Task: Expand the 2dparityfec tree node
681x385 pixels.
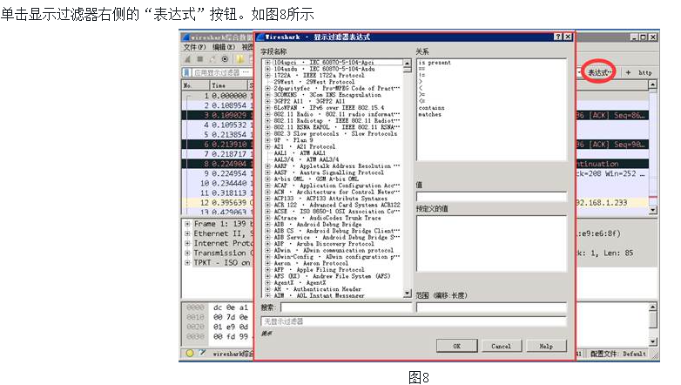Action: [x=268, y=88]
